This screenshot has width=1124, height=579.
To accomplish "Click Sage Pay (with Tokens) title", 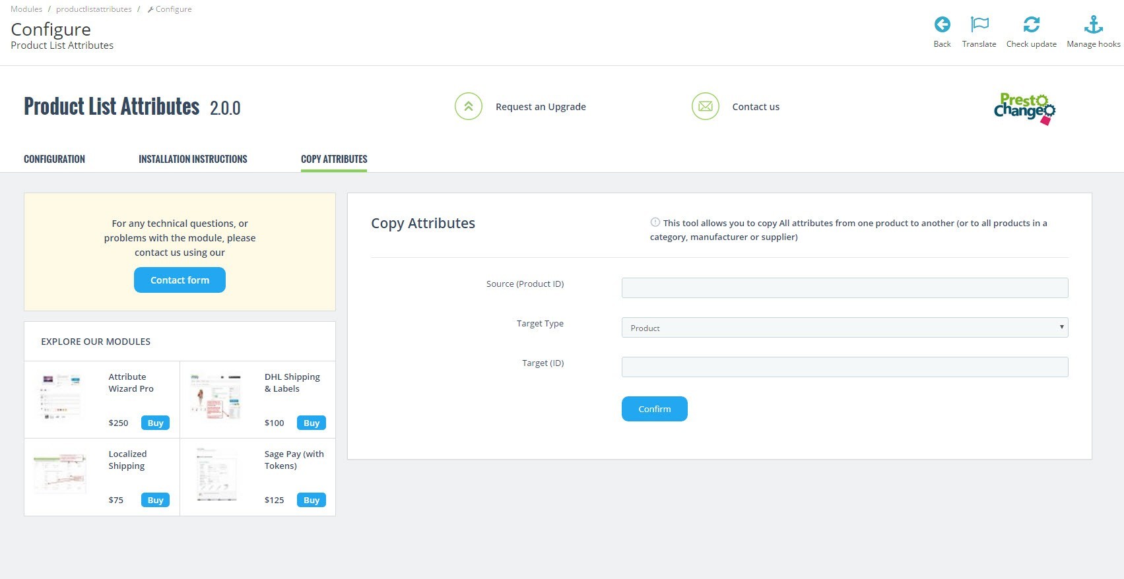I will pyautogui.click(x=294, y=460).
